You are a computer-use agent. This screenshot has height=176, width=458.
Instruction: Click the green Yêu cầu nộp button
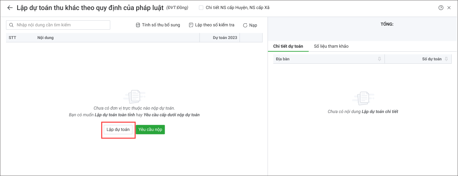[x=150, y=130]
